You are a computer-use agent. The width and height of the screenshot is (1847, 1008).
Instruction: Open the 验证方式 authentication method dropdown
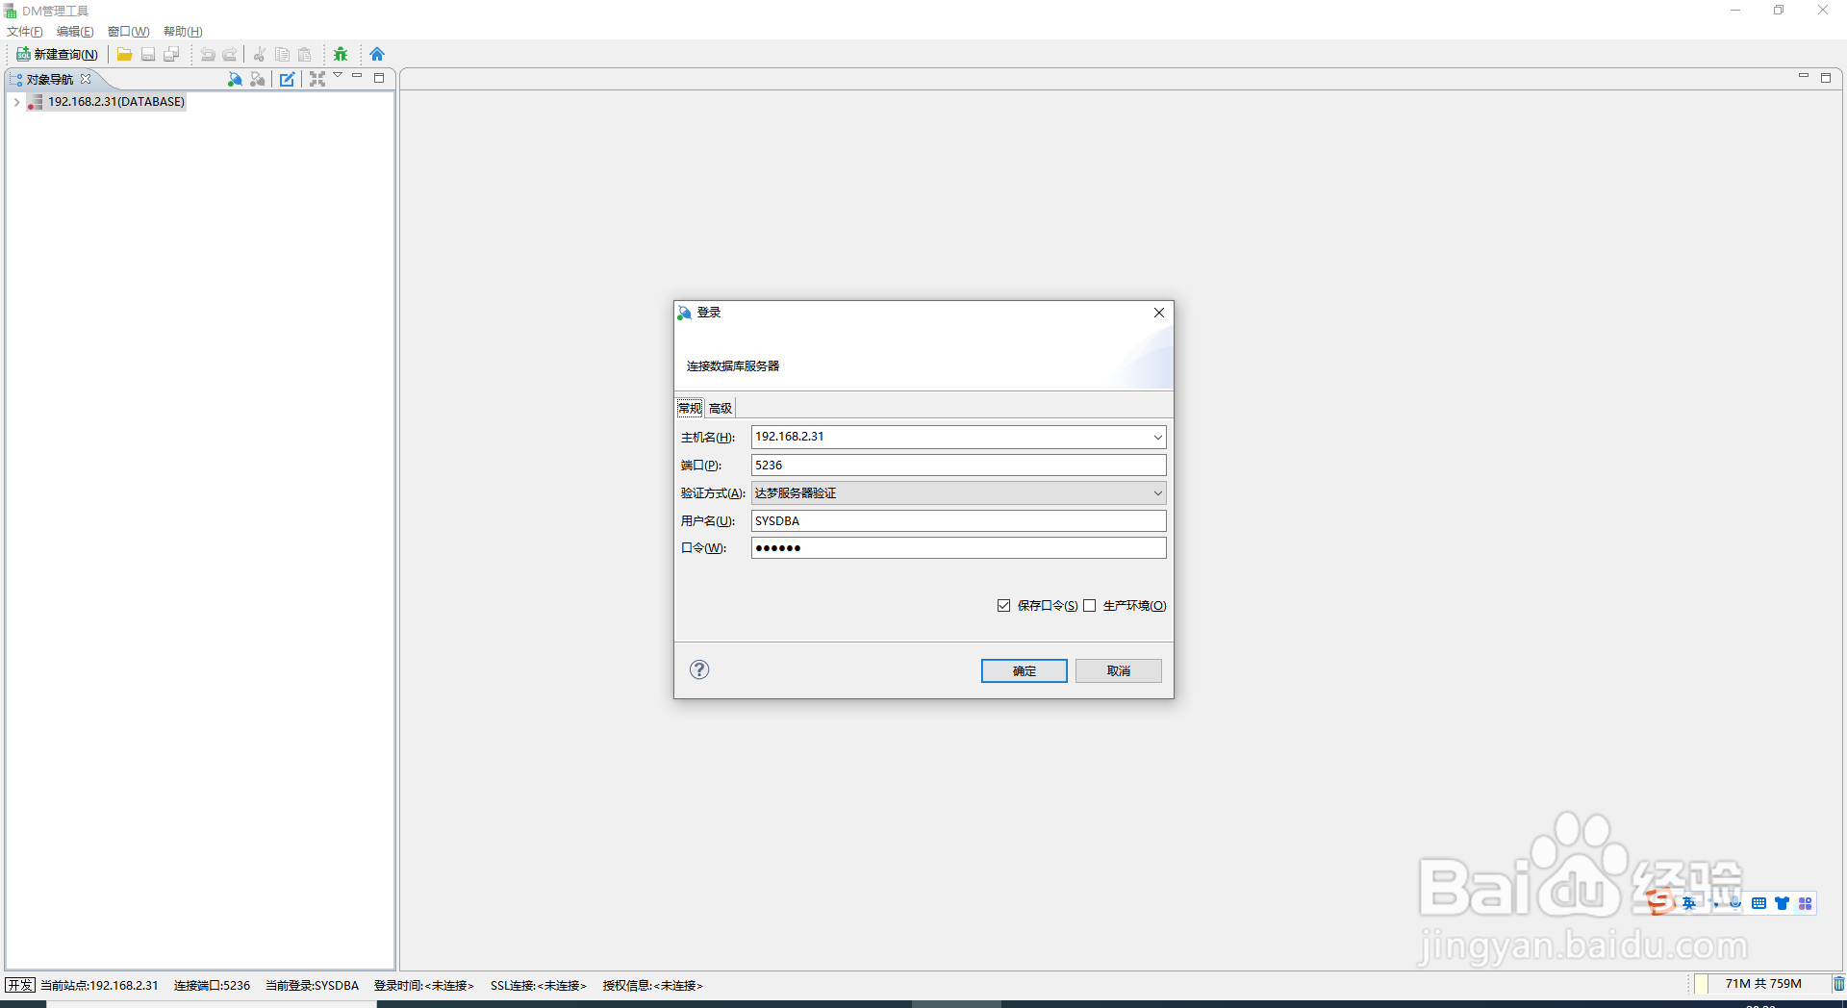tap(958, 492)
